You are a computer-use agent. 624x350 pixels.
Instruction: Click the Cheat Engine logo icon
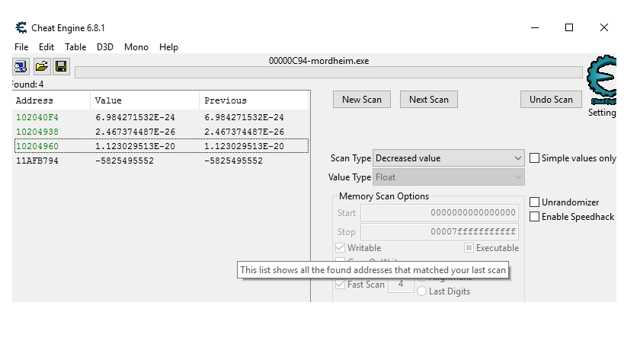click(x=602, y=81)
